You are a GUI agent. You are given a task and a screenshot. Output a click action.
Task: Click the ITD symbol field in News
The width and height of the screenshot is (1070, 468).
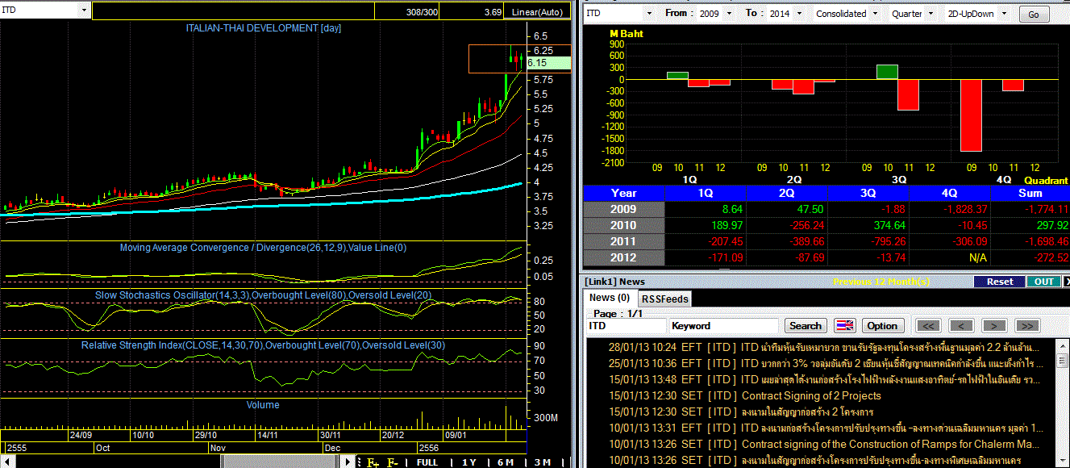pyautogui.click(x=626, y=326)
